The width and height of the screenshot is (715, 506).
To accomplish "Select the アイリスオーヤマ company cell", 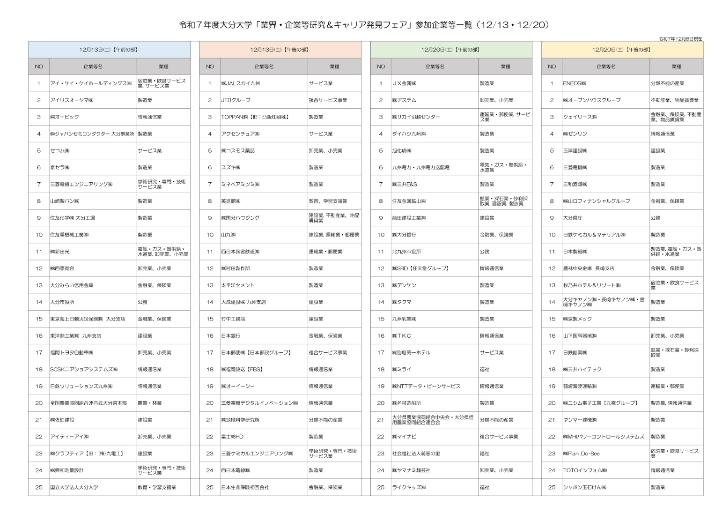I will click(x=72, y=100).
